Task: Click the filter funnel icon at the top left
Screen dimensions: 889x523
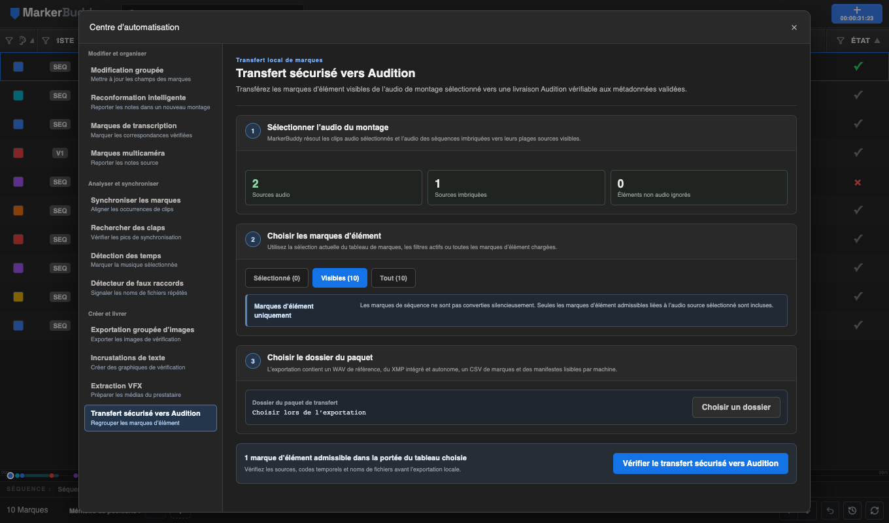Action: (9, 41)
